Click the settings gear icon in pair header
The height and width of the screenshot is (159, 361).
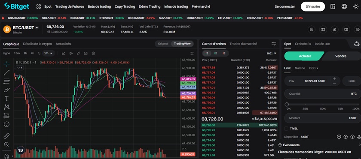click(x=358, y=30)
